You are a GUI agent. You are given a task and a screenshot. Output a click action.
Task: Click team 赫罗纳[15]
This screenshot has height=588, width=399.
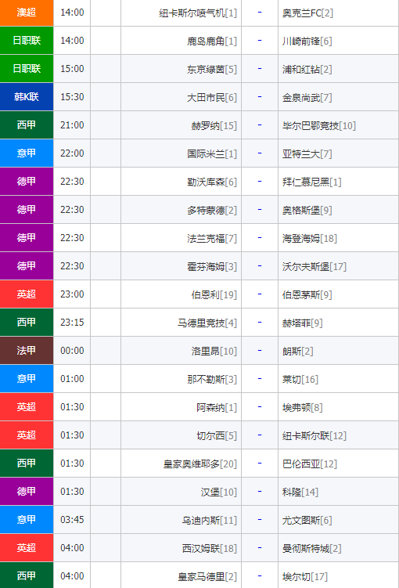(x=214, y=125)
